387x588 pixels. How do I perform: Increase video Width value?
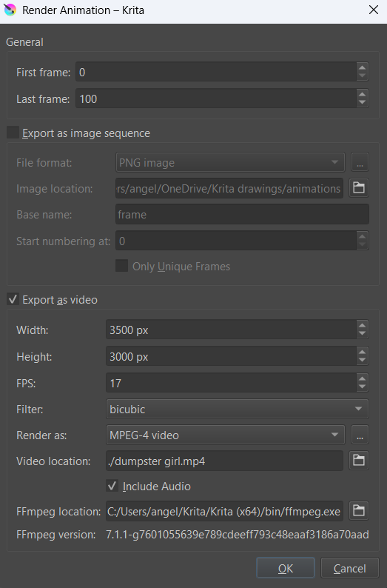[x=362, y=325]
